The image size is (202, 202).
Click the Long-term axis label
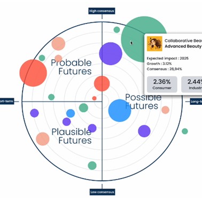coord(196,102)
